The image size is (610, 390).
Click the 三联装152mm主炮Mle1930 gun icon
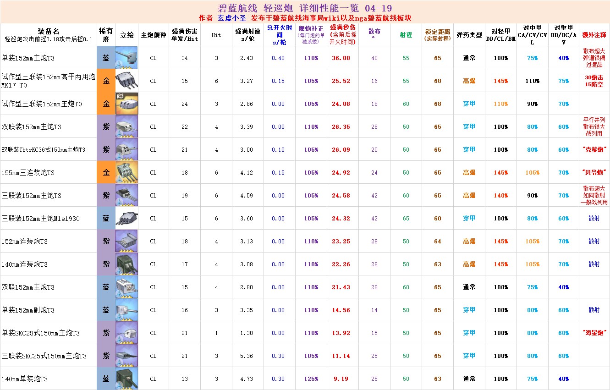(x=126, y=218)
